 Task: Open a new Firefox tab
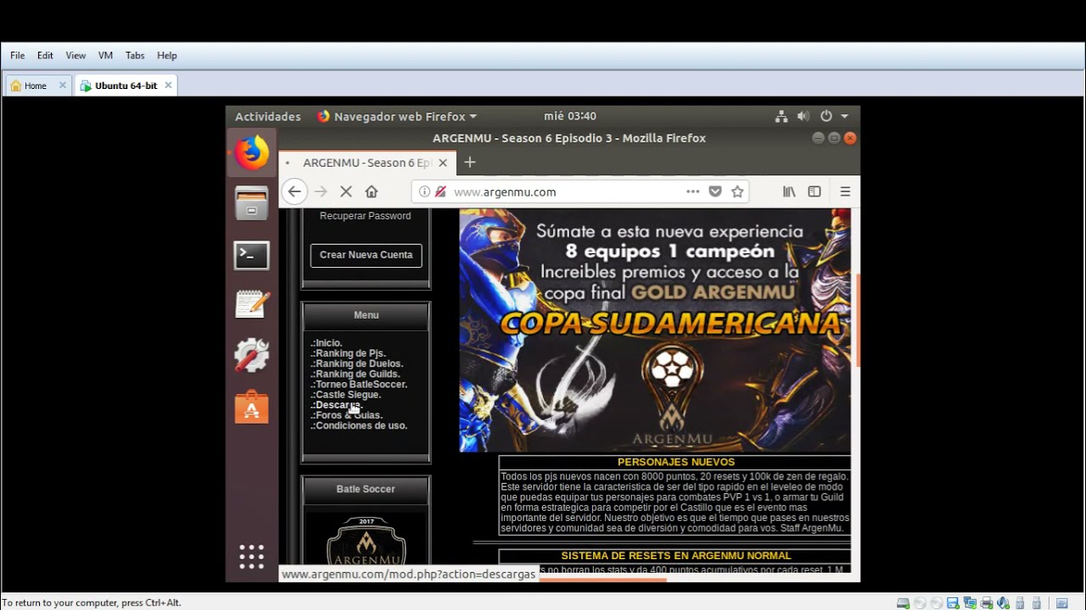click(x=470, y=162)
